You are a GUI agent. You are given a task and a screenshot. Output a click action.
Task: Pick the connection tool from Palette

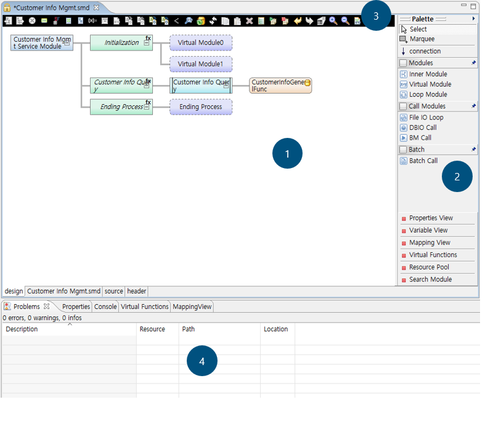pos(425,51)
